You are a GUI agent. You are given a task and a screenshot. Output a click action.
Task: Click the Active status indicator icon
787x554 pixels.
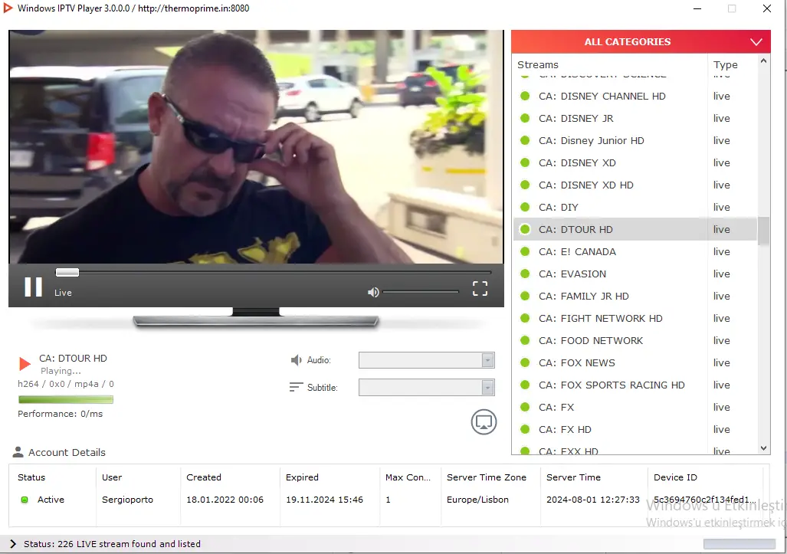(24, 500)
